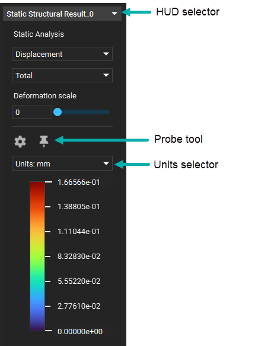Screen dimensions: 274x346
Task: Click the arrow on the Units dropdown
Action: 106,164
